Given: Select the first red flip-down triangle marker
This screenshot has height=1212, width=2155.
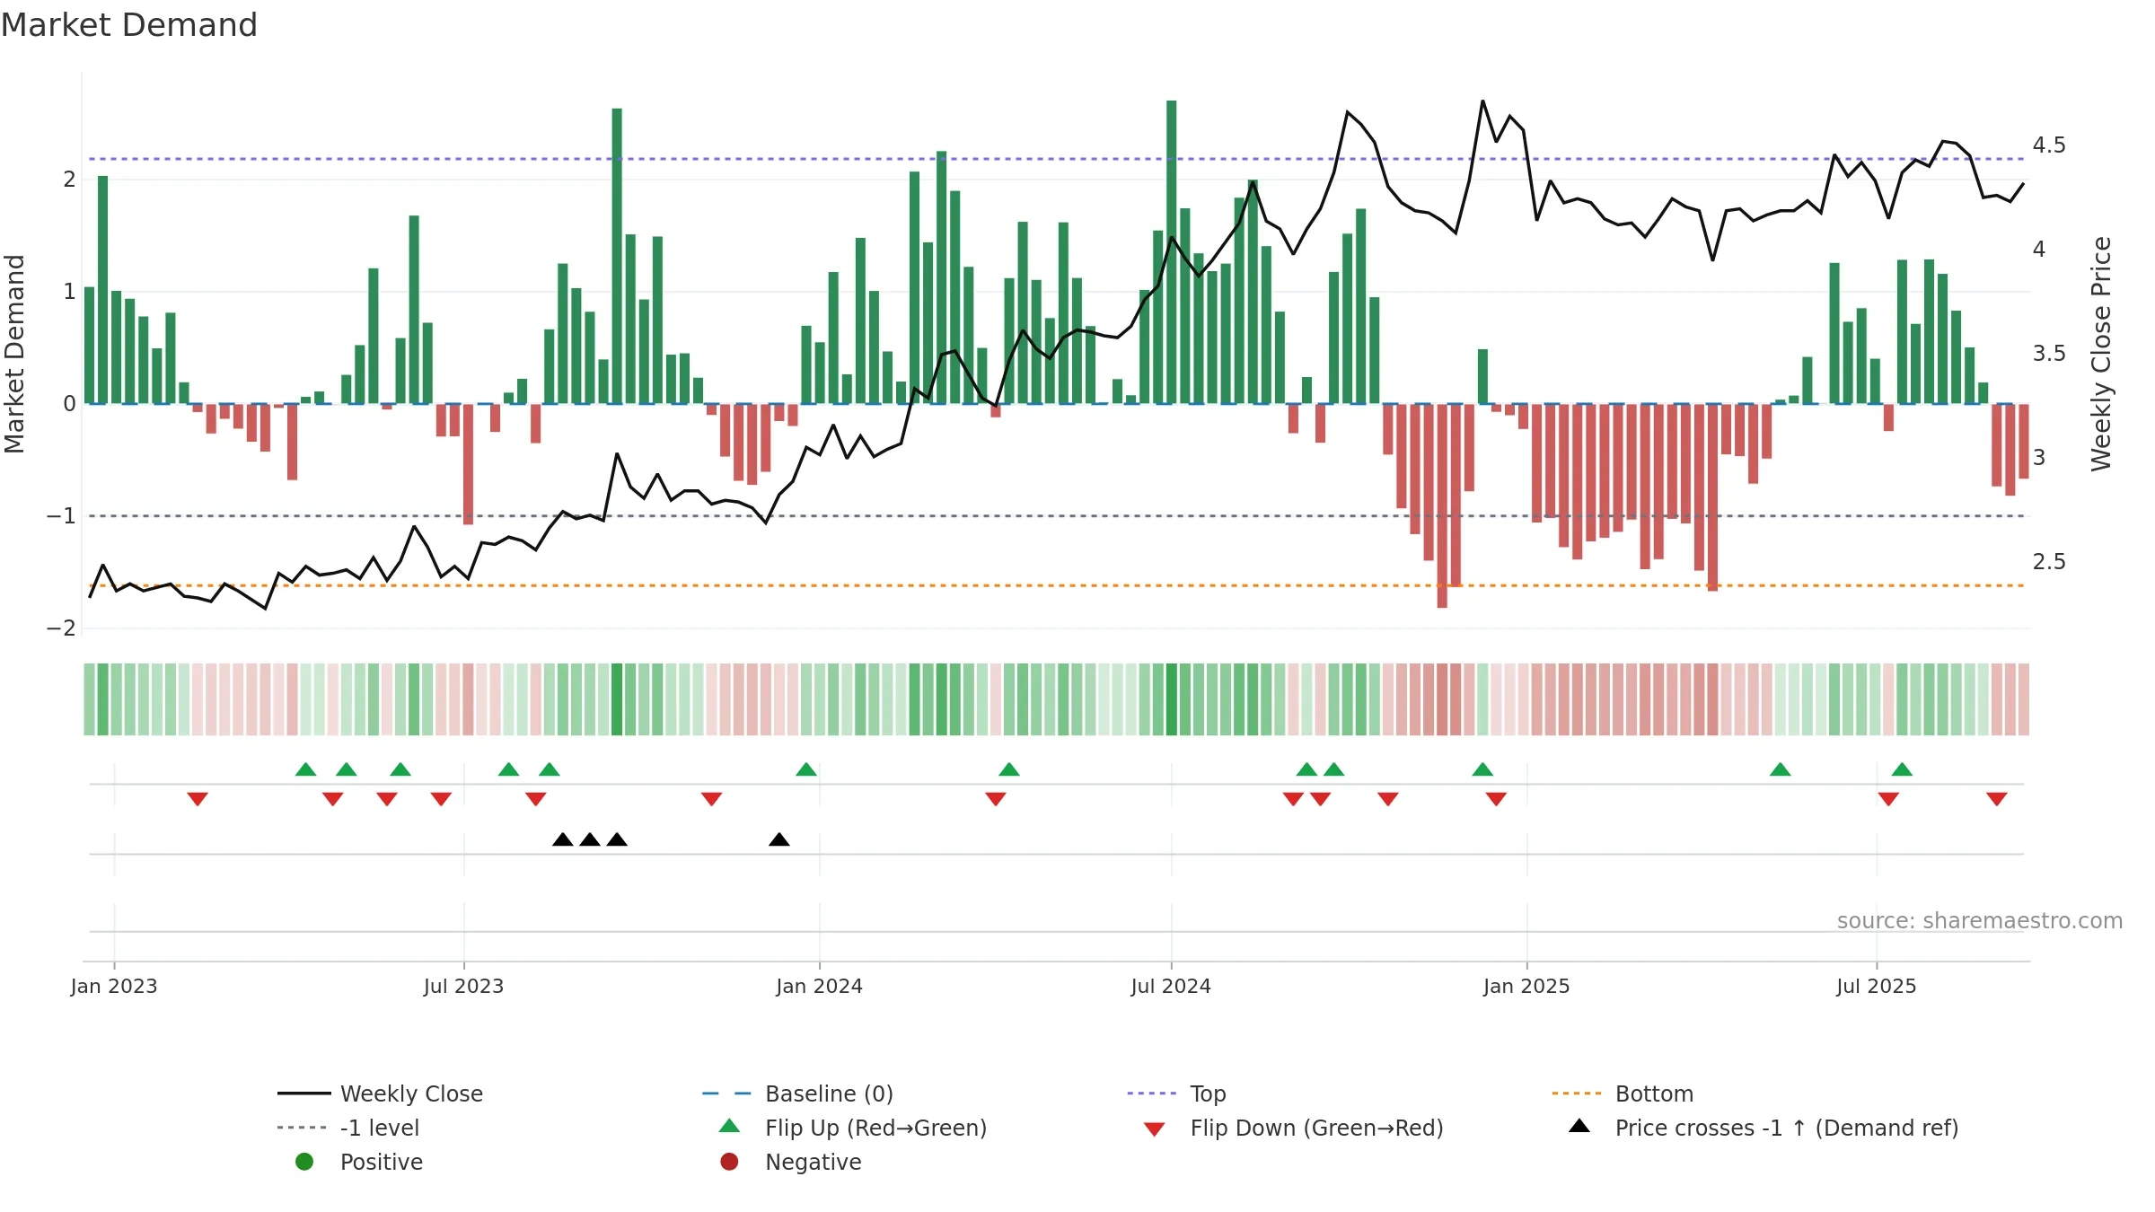Looking at the screenshot, I should coord(198,799).
